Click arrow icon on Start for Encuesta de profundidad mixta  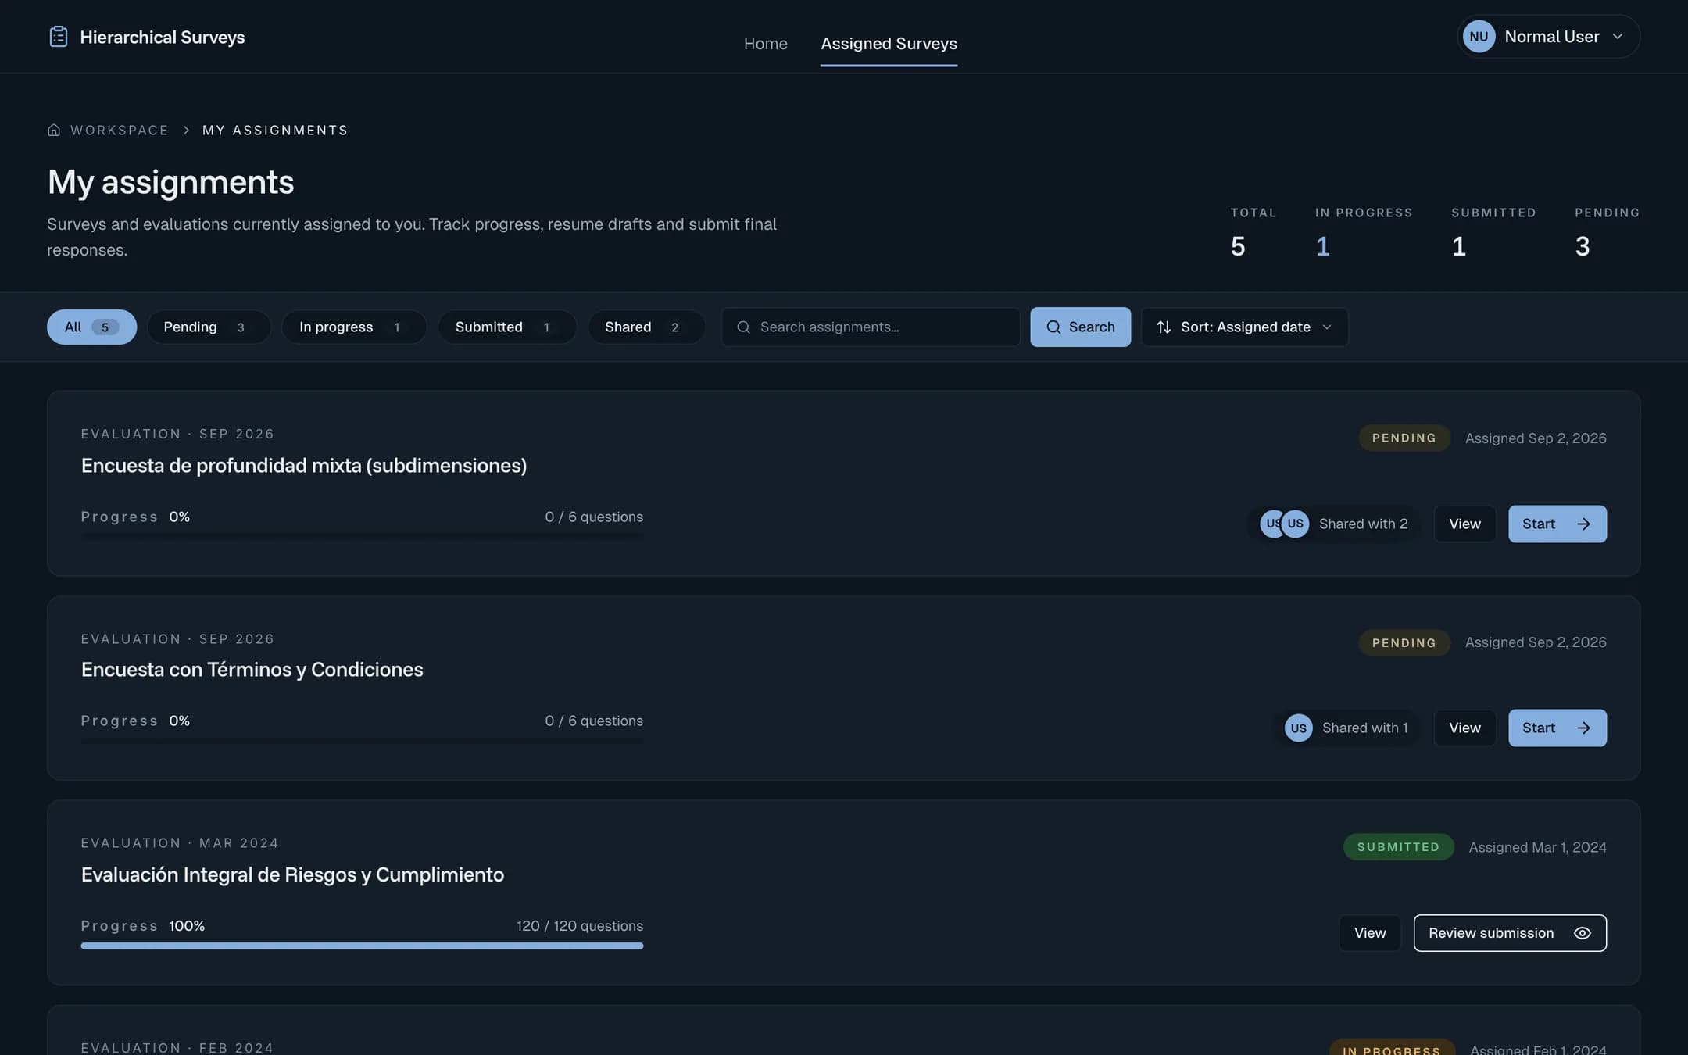point(1583,524)
